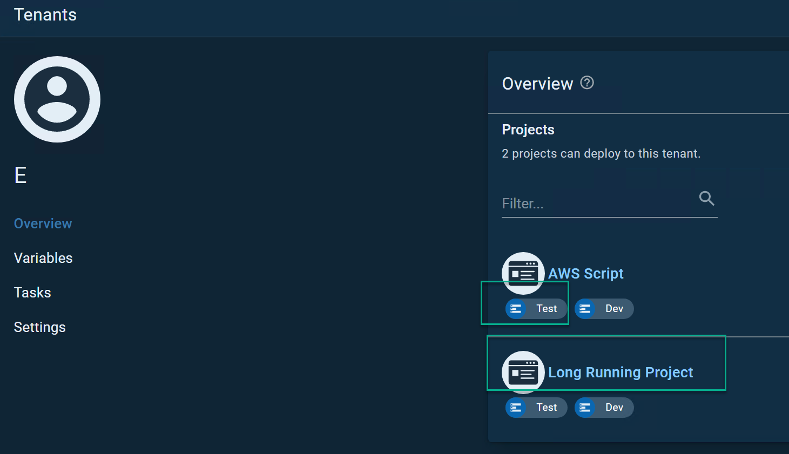Click the Long Running Project logo icon
Viewport: 789px width, 454px height.
point(523,372)
